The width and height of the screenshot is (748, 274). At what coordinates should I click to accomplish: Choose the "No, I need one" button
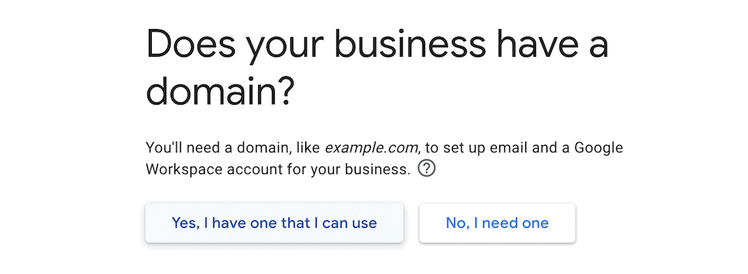(x=497, y=222)
